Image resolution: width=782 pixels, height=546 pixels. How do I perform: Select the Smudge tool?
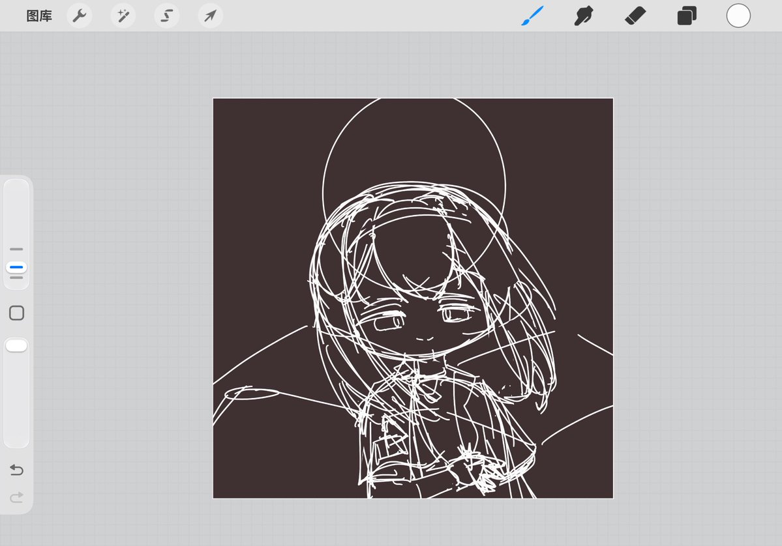tap(584, 16)
